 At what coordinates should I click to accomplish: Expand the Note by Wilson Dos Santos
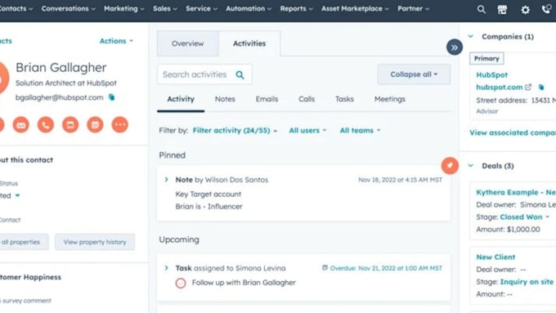click(x=166, y=179)
